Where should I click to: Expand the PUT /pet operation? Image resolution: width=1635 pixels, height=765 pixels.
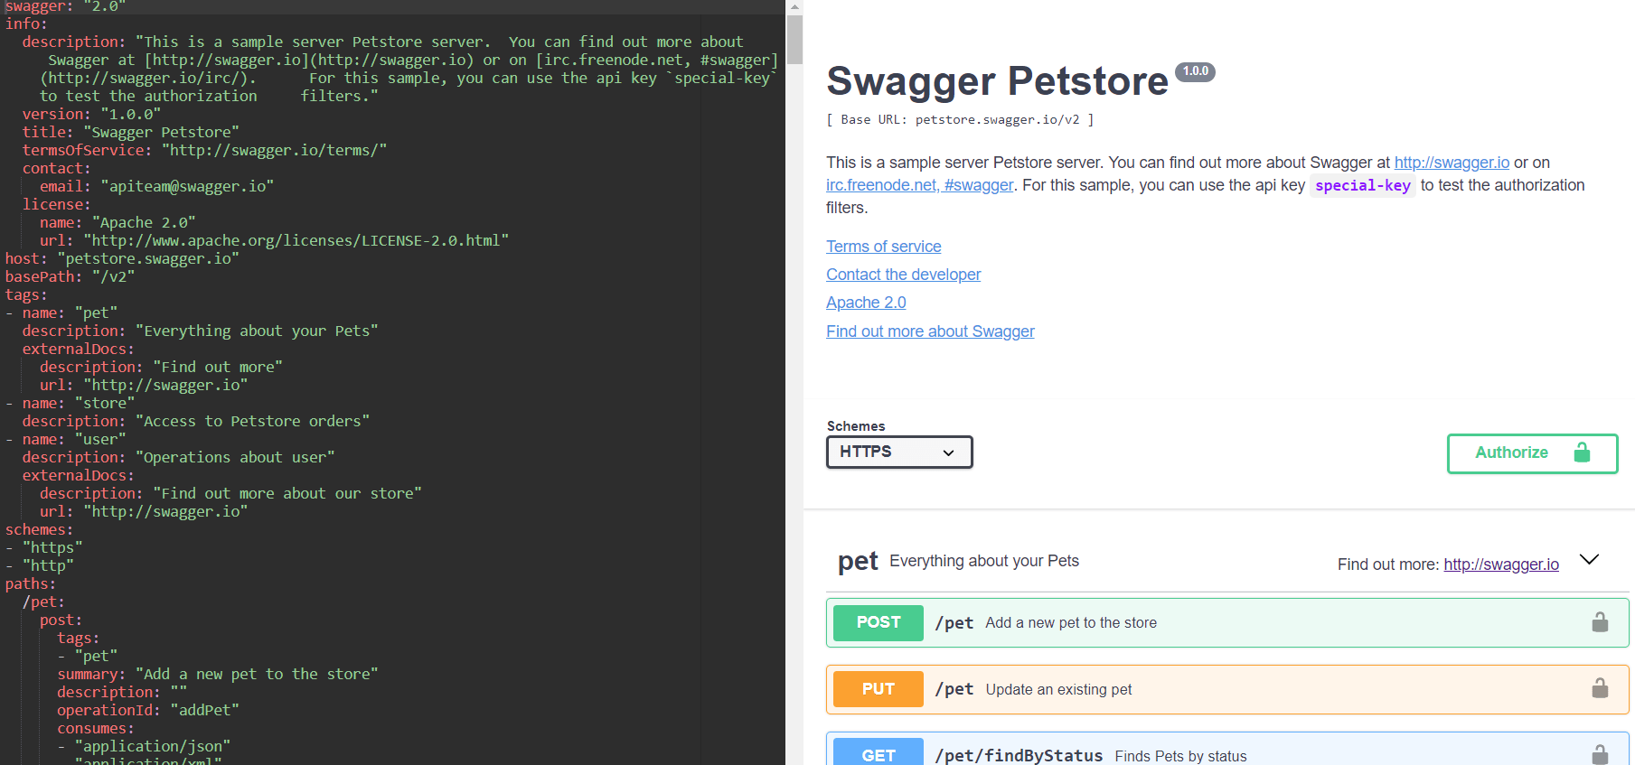pos(1227,689)
